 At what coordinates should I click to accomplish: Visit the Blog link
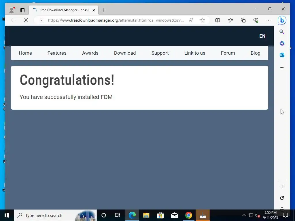(x=256, y=53)
